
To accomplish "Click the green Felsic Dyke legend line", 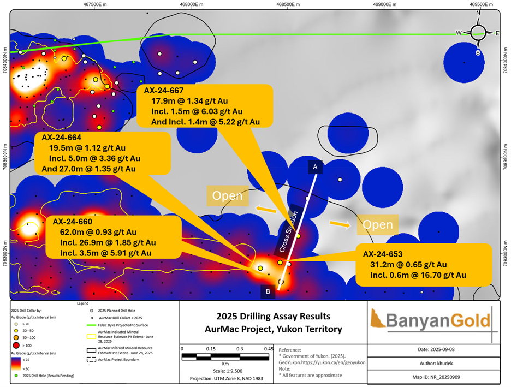I will (x=91, y=325).
